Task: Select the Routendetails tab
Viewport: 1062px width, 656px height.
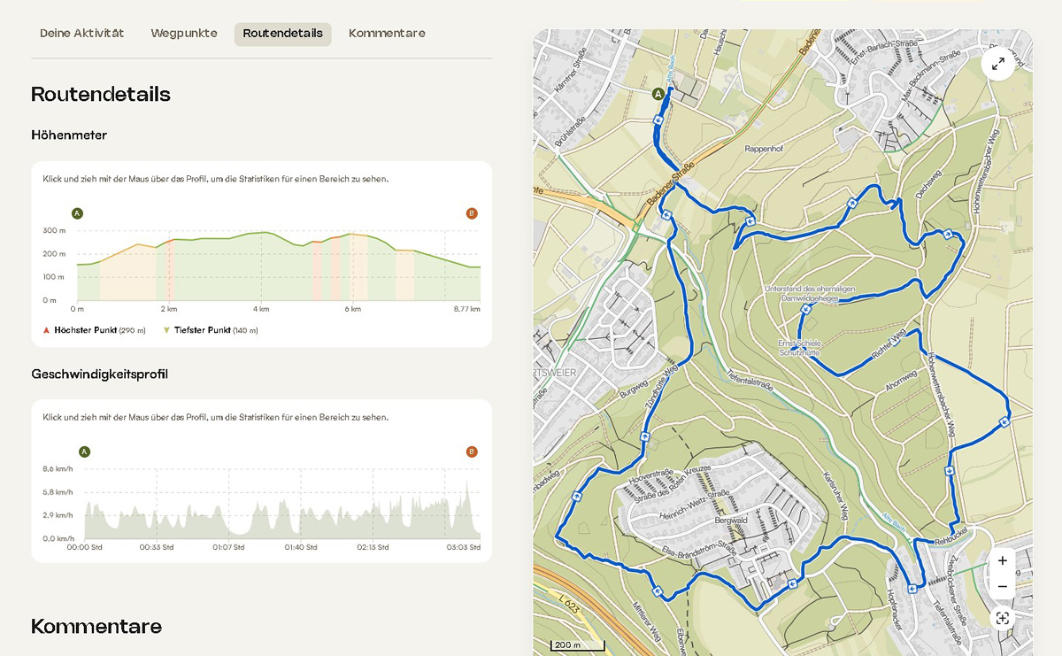Action: coord(282,34)
